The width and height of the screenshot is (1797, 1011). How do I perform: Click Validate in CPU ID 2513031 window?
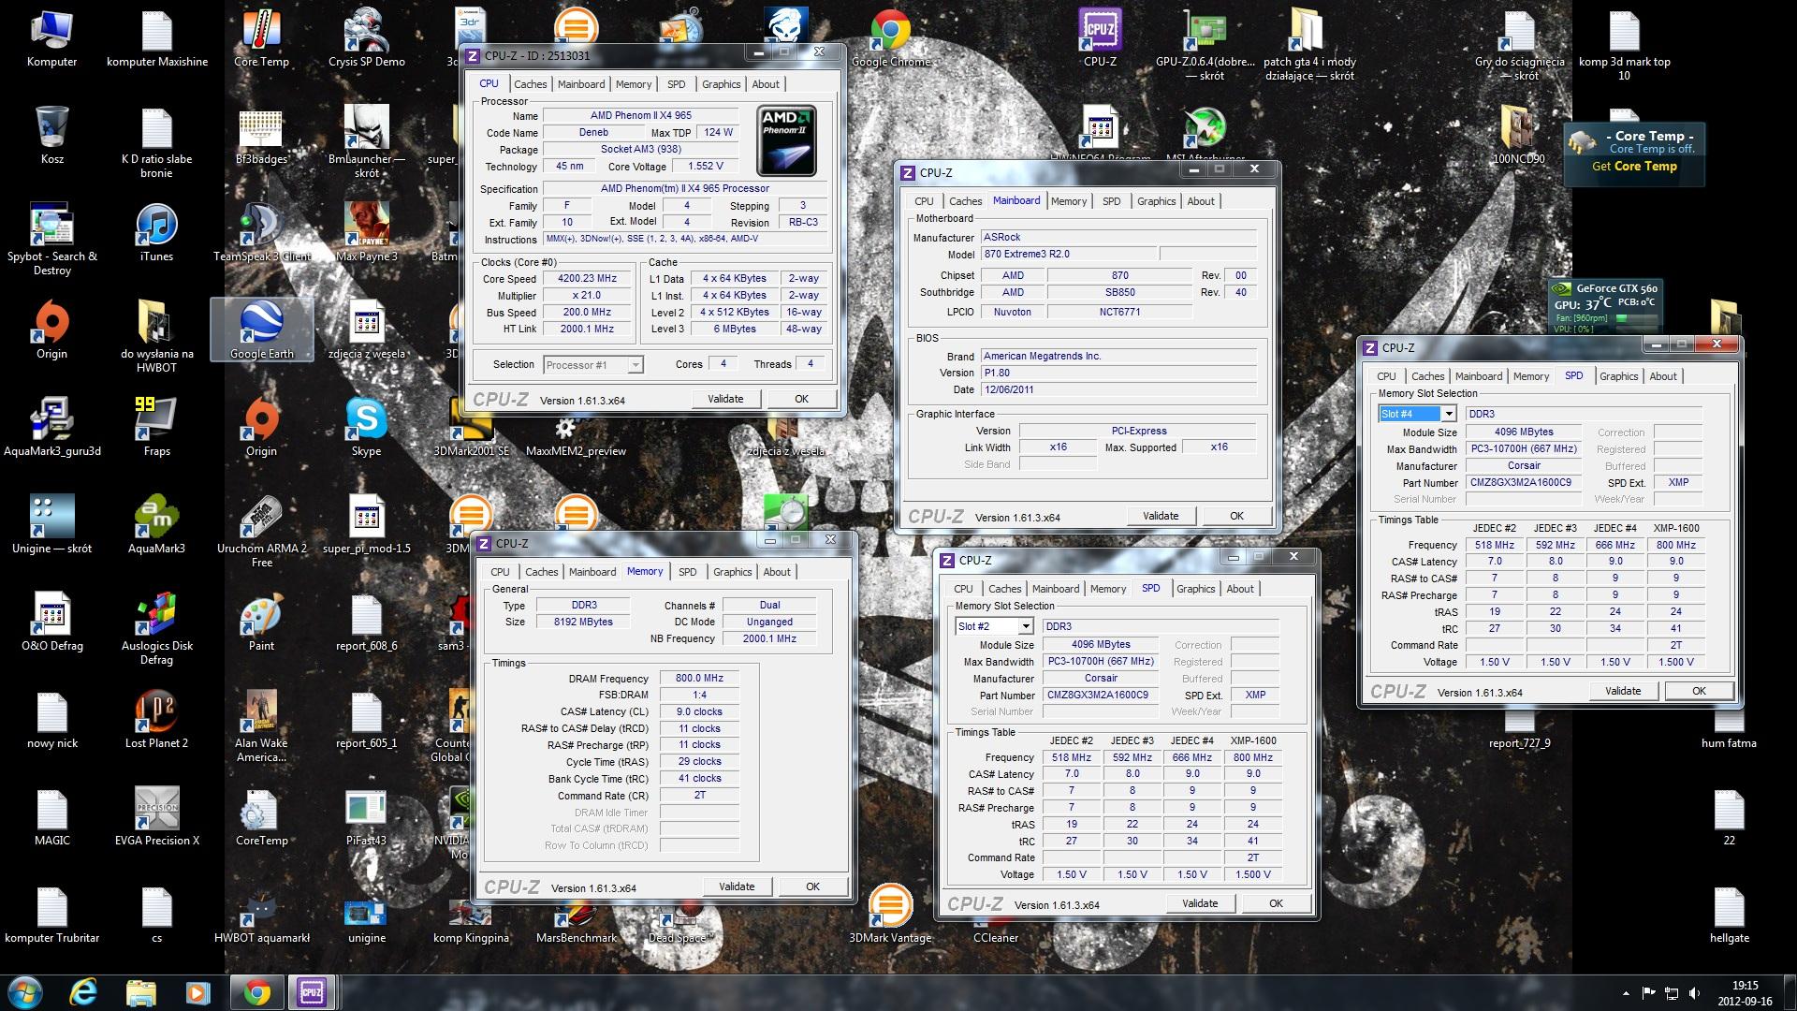pos(725,399)
